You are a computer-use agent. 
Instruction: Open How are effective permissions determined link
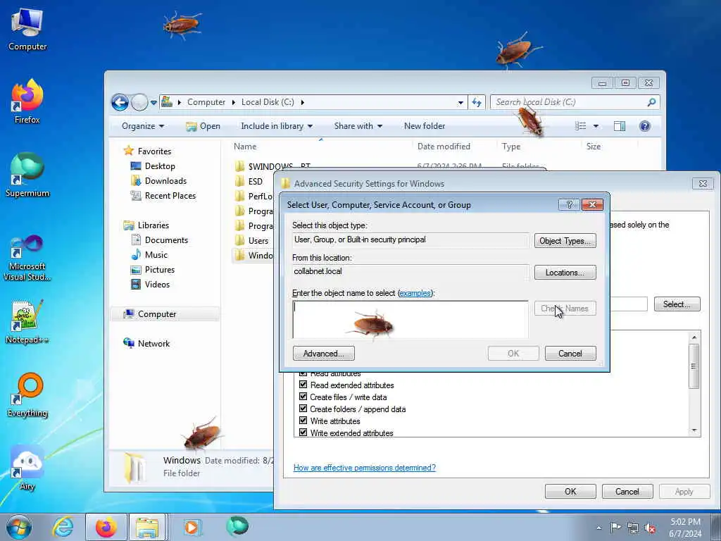(x=364, y=468)
